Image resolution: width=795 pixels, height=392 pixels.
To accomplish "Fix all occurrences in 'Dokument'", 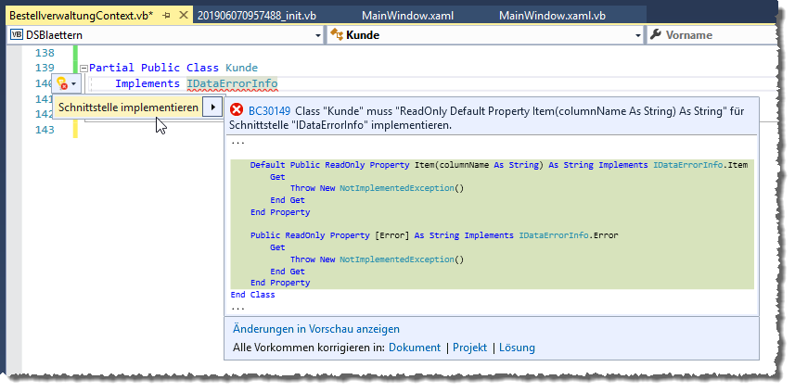I will (415, 348).
